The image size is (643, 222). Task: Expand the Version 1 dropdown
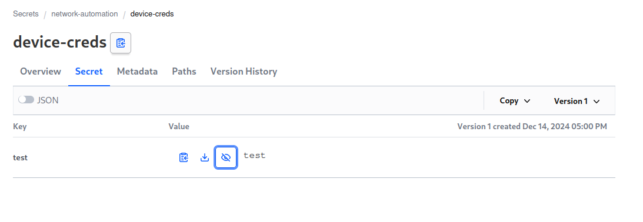pos(577,101)
